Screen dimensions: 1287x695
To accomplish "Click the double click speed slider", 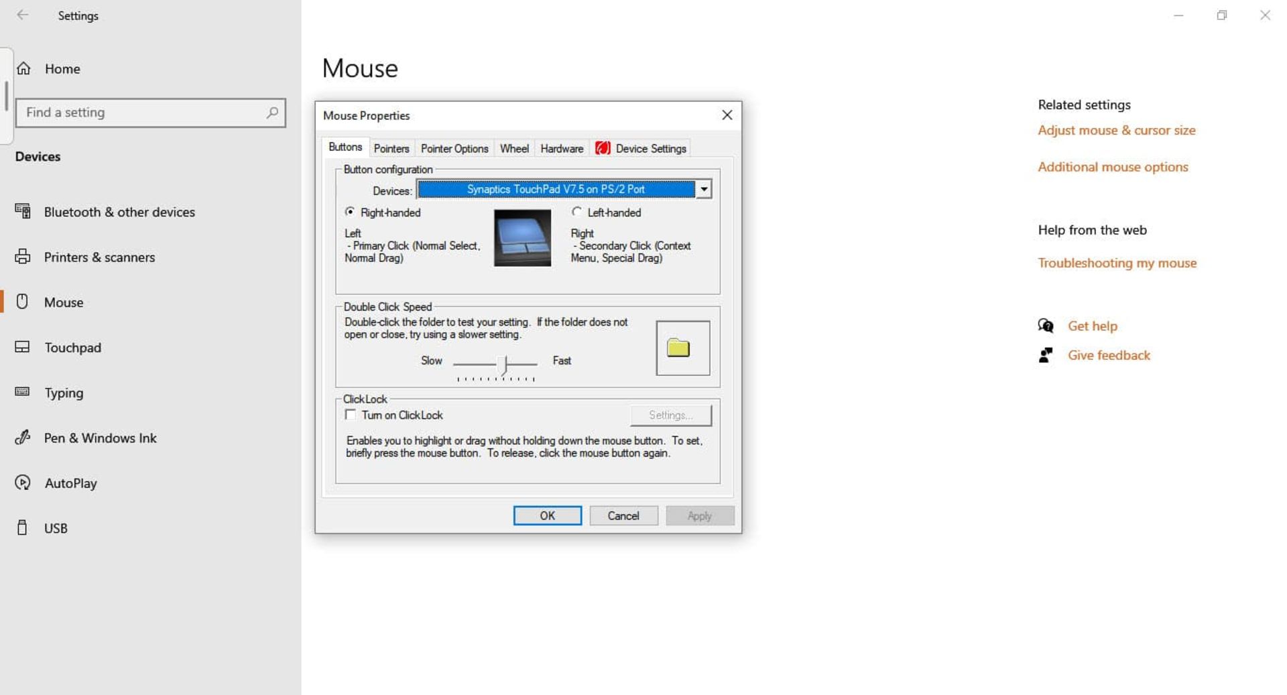I will coord(503,364).
